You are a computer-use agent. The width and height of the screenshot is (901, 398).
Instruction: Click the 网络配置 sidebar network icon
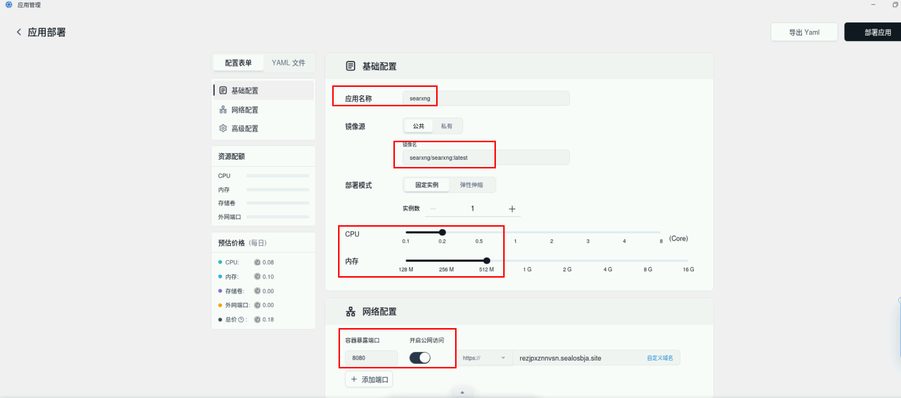[223, 110]
